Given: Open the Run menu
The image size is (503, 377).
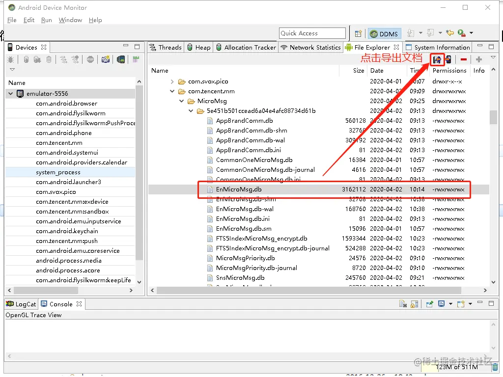Looking at the screenshot, I should tap(47, 20).
